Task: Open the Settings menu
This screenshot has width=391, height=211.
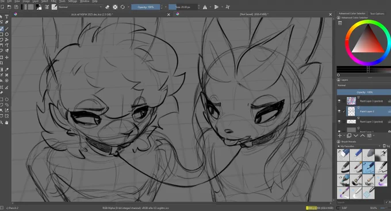Action: coord(72,1)
